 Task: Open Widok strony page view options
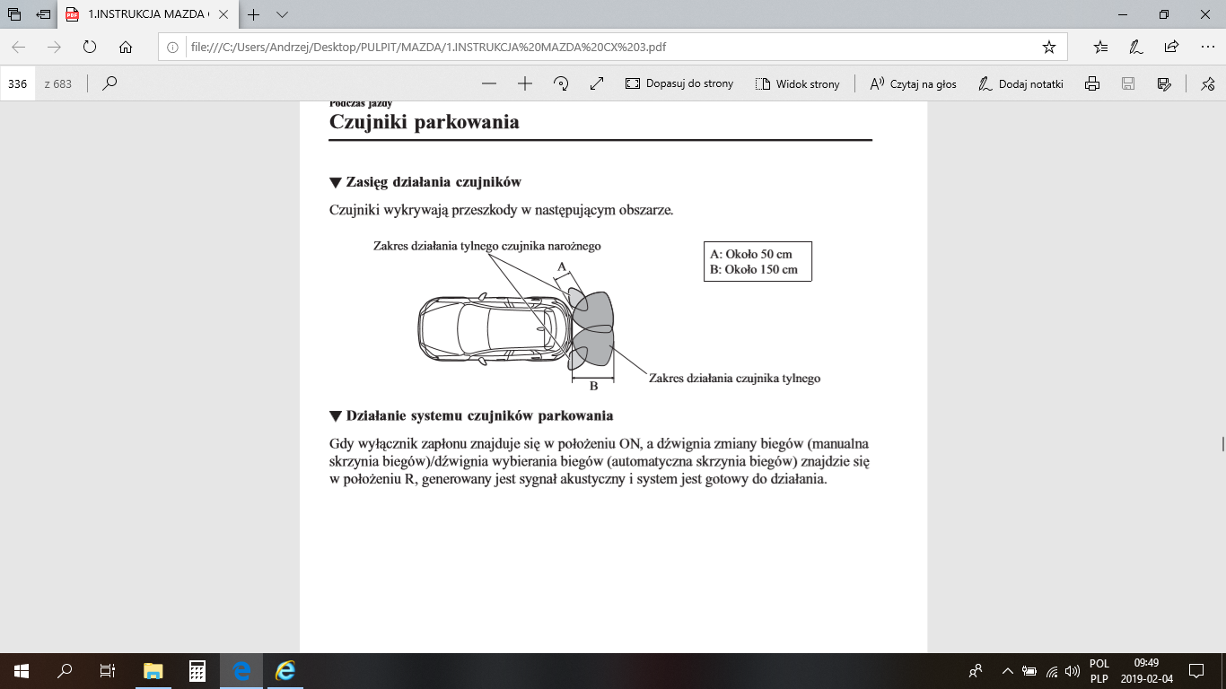797,83
